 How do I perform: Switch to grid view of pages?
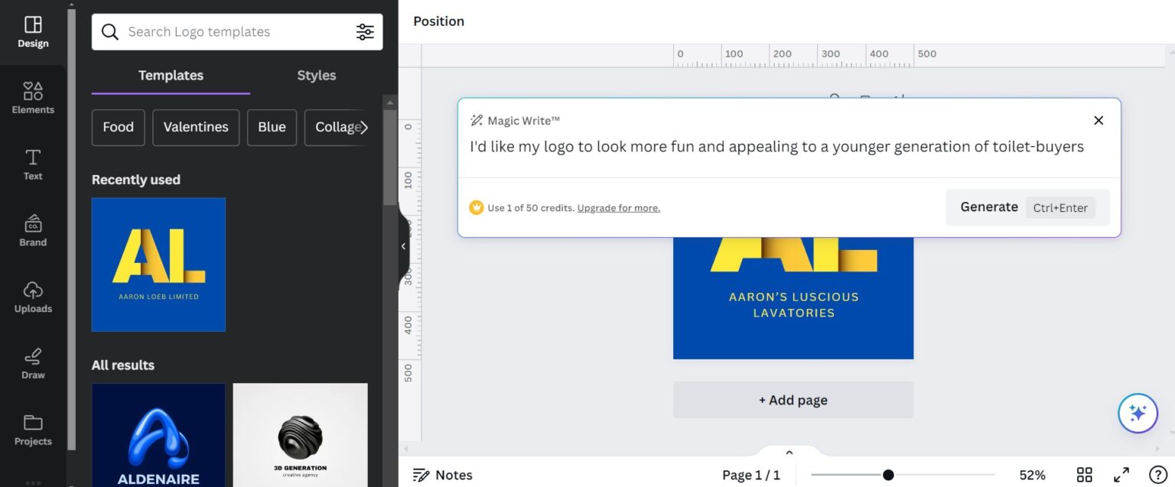coord(1085,474)
